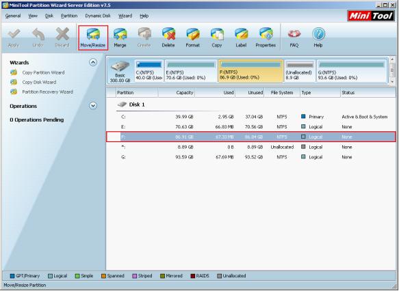The width and height of the screenshot is (399, 291).
Task: Click '0 Operations Pending' text
Action: click(x=37, y=120)
